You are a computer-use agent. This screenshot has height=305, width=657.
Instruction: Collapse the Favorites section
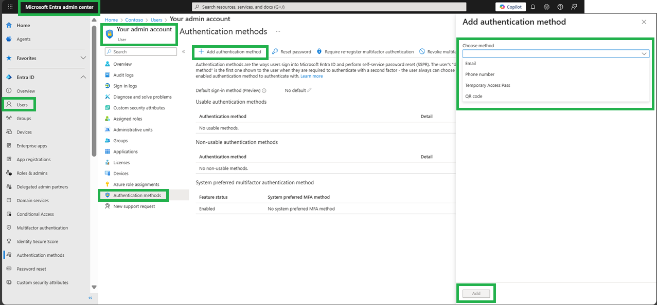click(83, 58)
